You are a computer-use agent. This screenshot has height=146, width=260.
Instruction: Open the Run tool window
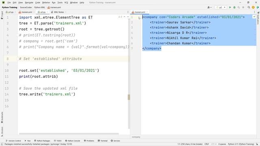coord(28,141)
